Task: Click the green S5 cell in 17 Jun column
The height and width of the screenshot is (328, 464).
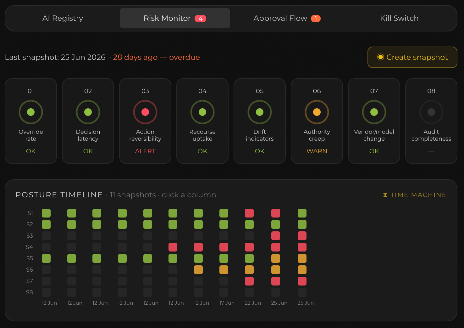Action: coord(224,258)
